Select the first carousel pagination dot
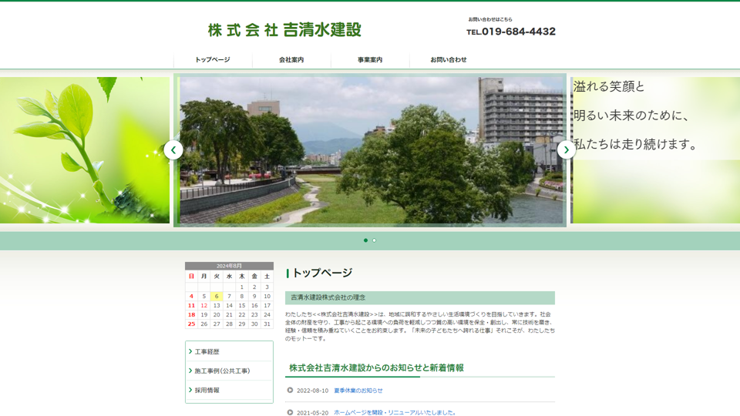Screen dimensions: 740x416 [365, 240]
